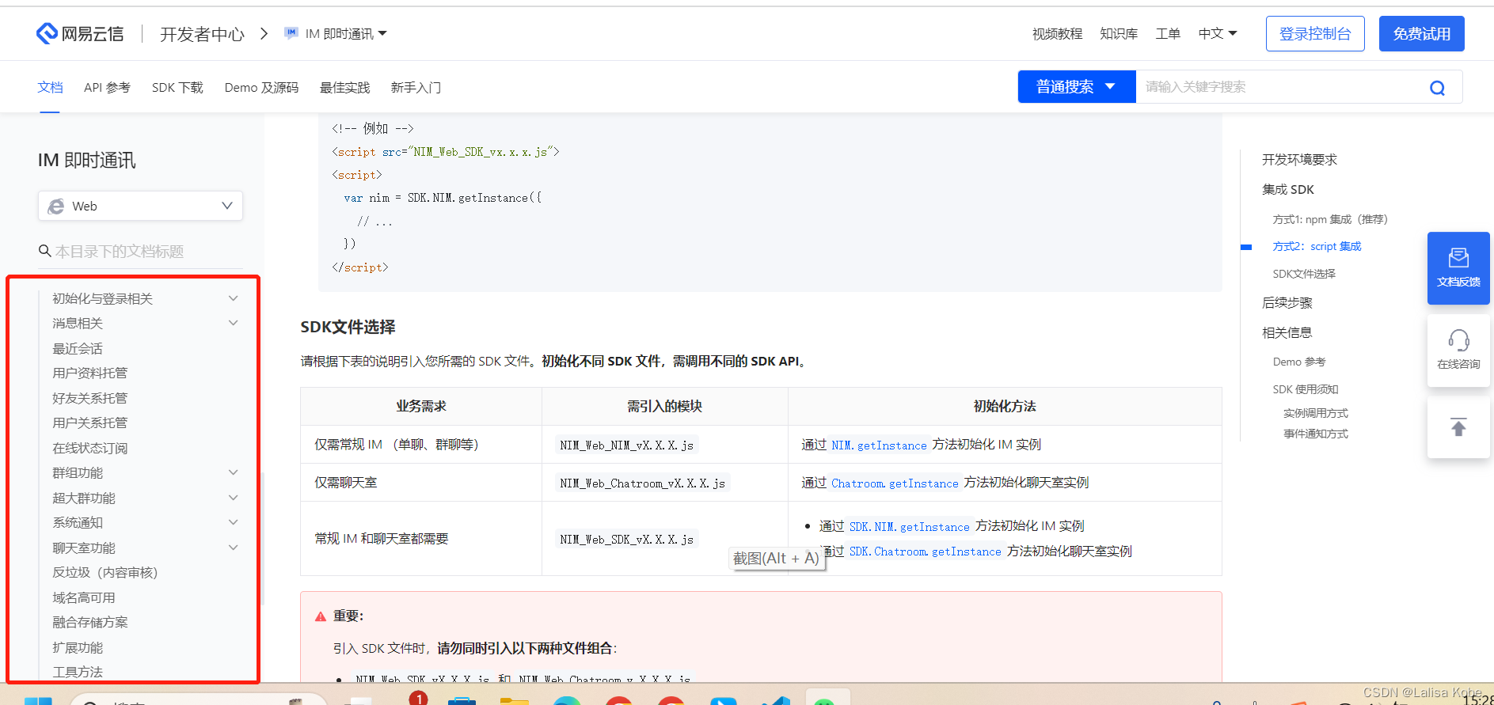Expand 聊天室功能 section

tap(233, 548)
